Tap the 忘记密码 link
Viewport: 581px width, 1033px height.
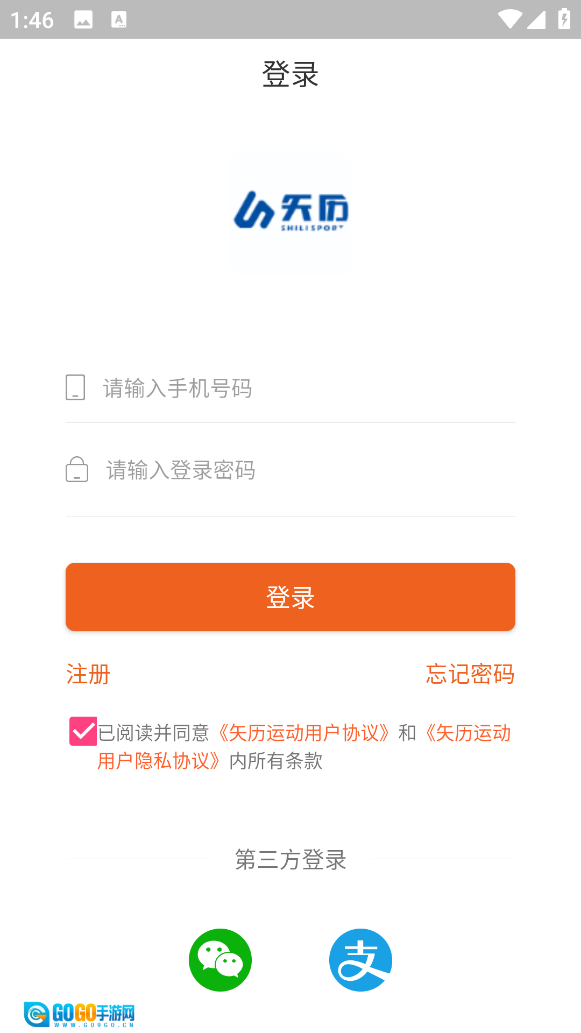pos(470,674)
